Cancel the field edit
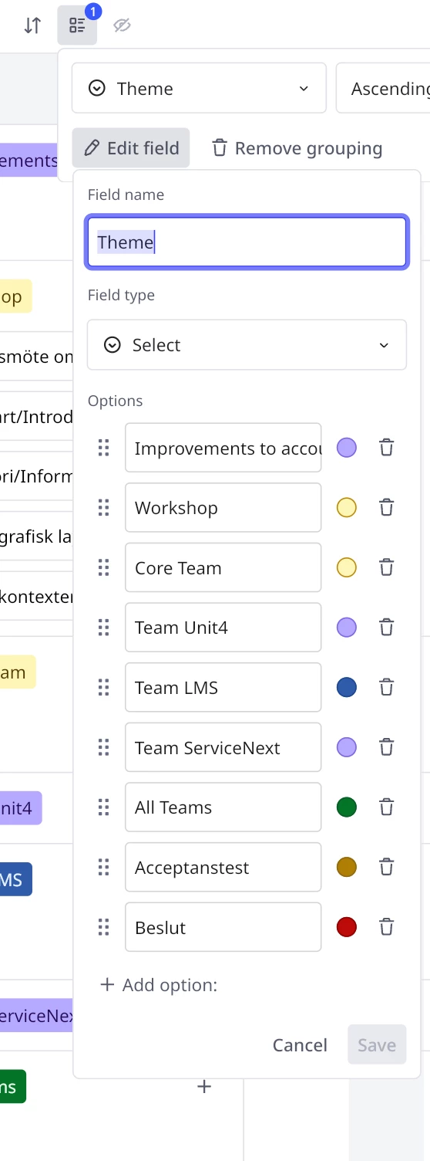Screen dimensions: 430x1161 pos(300,1045)
